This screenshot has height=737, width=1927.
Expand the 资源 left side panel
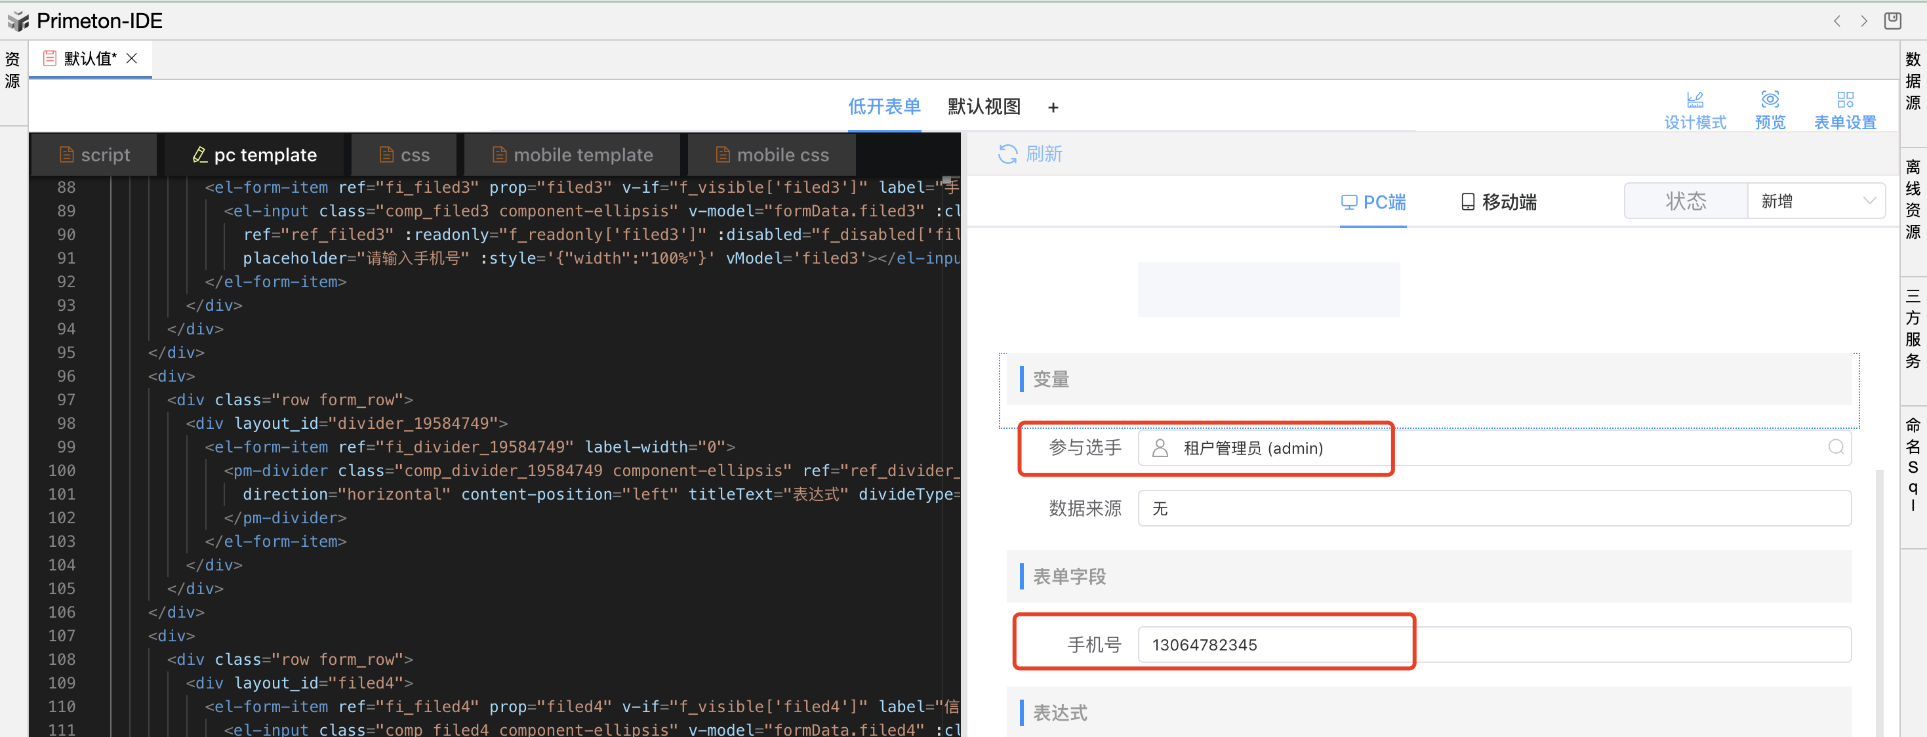pos(12,70)
